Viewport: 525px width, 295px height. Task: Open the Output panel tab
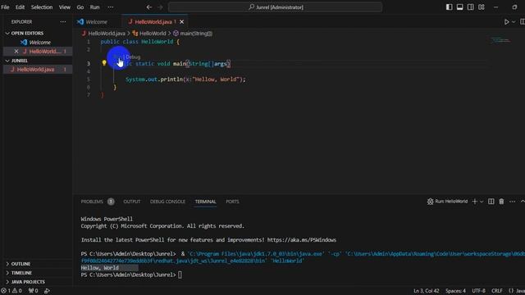tap(132, 202)
